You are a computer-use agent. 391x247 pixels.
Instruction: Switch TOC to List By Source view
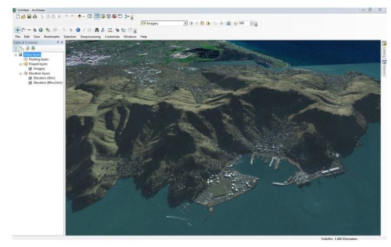pyautogui.click(x=22, y=48)
